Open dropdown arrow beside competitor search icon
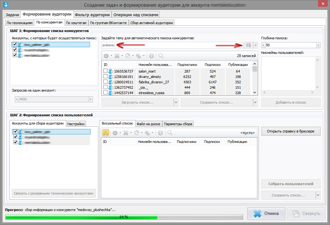330x225 pixels. point(256,45)
